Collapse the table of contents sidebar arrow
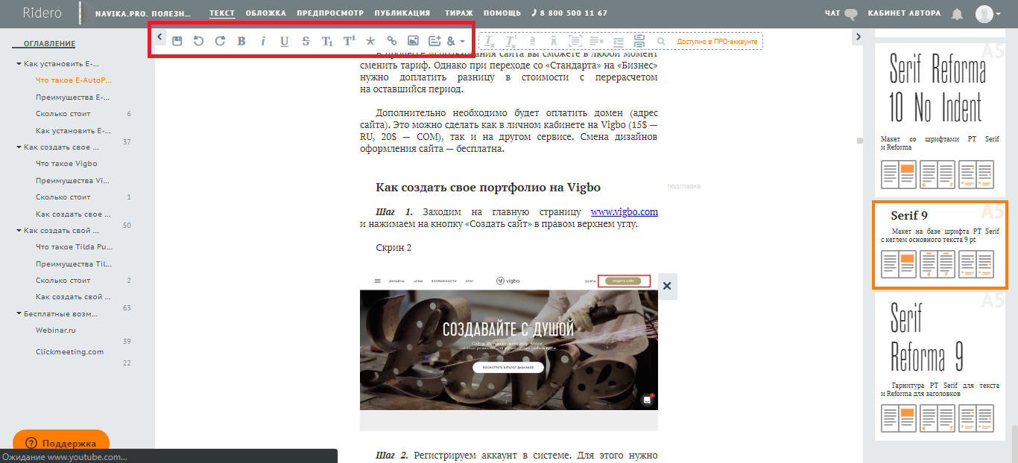Viewport: 1018px width, 463px height. coord(159,37)
